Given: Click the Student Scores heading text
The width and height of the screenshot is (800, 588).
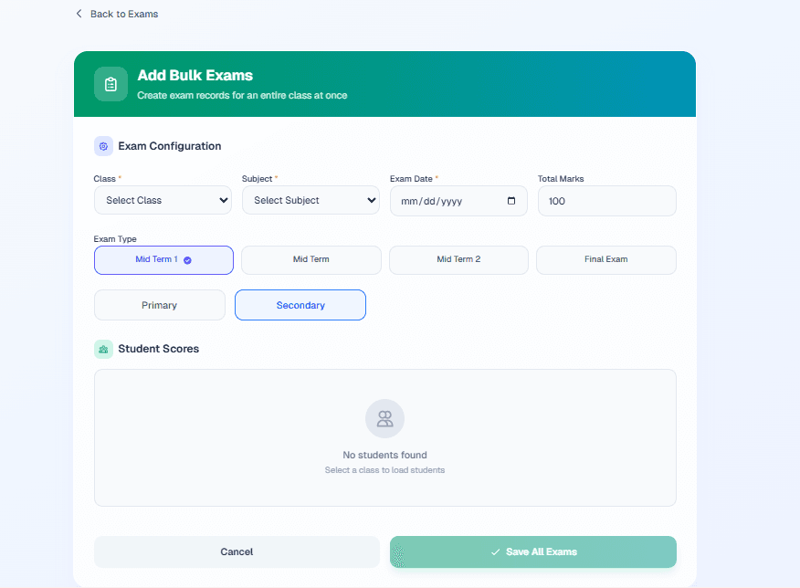Looking at the screenshot, I should (x=159, y=349).
